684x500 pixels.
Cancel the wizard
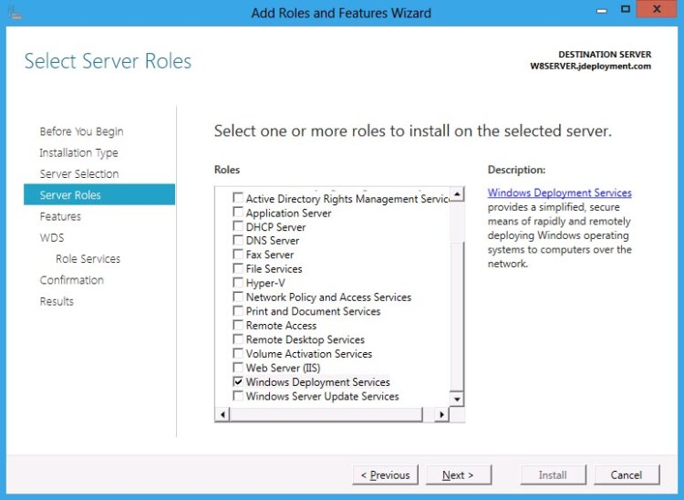coord(627,474)
